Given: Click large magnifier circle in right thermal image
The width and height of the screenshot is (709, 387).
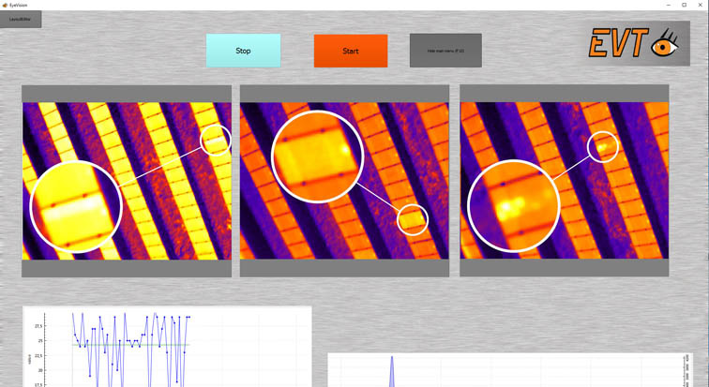Looking at the screenshot, I should coord(513,206).
